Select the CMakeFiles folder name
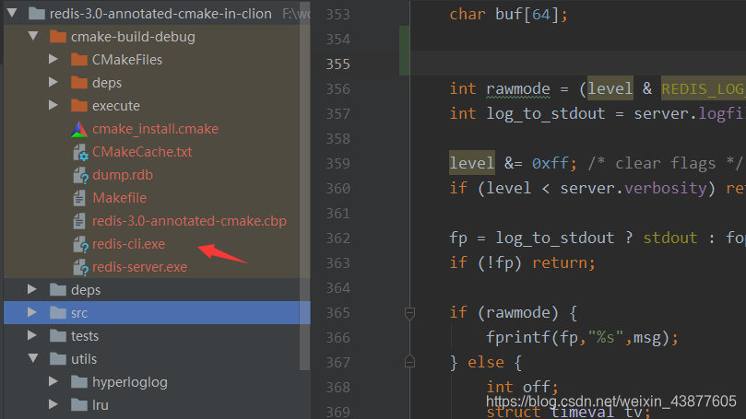The width and height of the screenshot is (746, 419). 127,59
